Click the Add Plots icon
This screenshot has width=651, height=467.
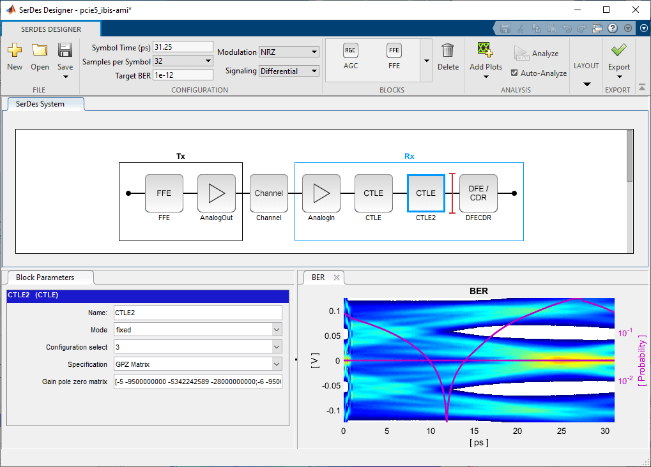point(485,49)
